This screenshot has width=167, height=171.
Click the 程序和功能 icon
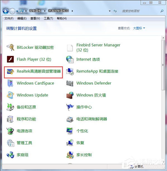(x=10, y=119)
